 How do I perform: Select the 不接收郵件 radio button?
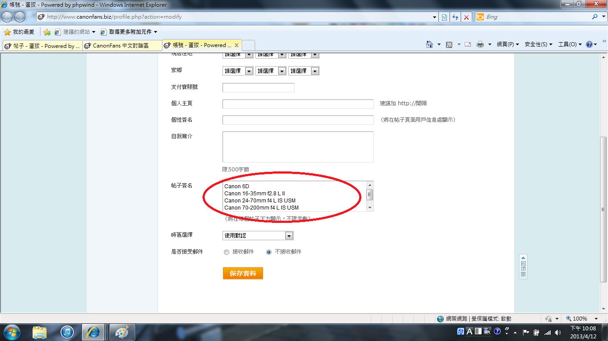tap(268, 252)
